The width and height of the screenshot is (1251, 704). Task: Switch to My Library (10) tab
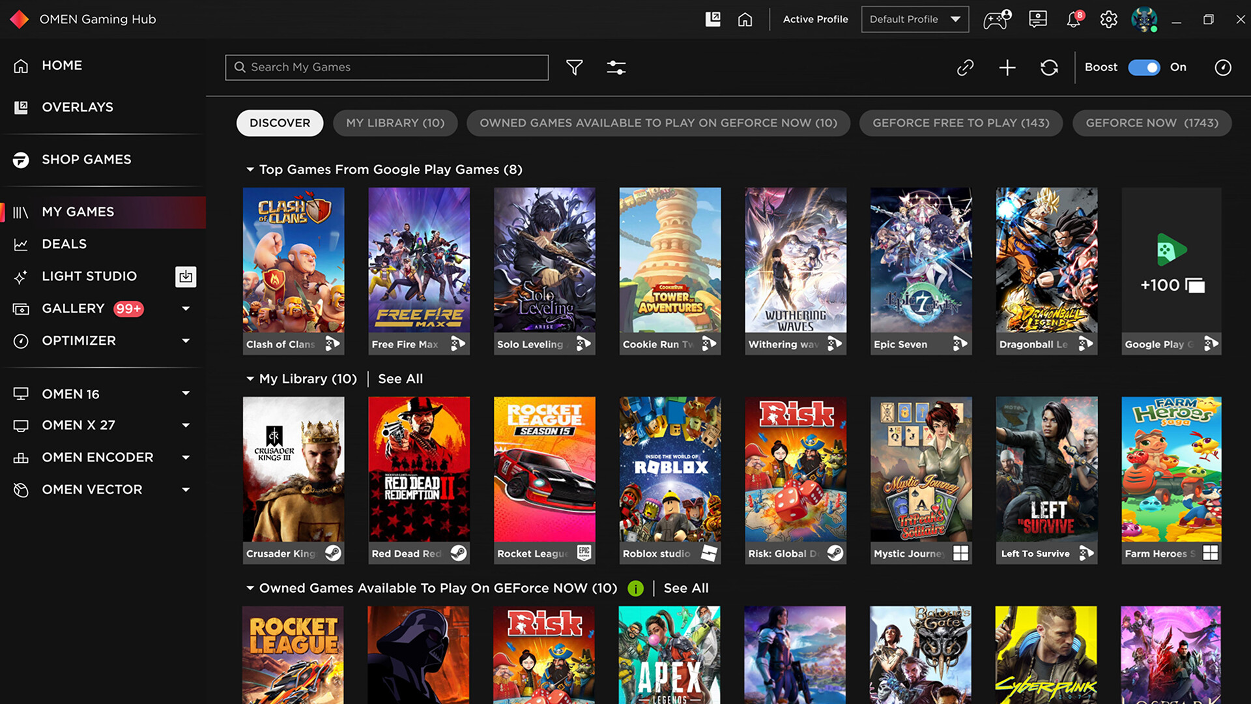pos(395,123)
